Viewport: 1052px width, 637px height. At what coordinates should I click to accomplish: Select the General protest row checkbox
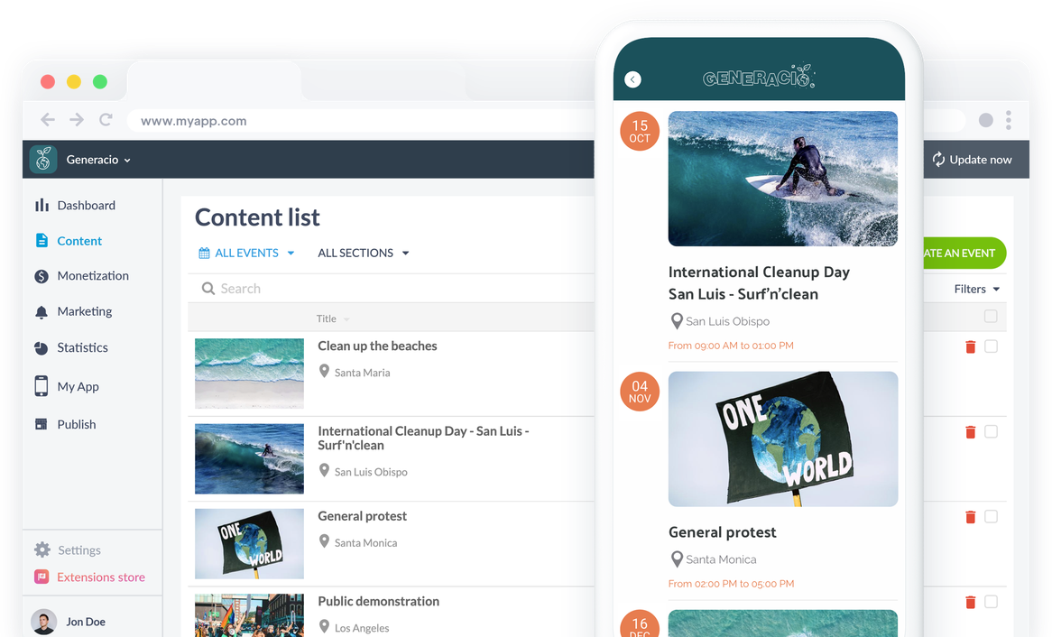tap(991, 517)
